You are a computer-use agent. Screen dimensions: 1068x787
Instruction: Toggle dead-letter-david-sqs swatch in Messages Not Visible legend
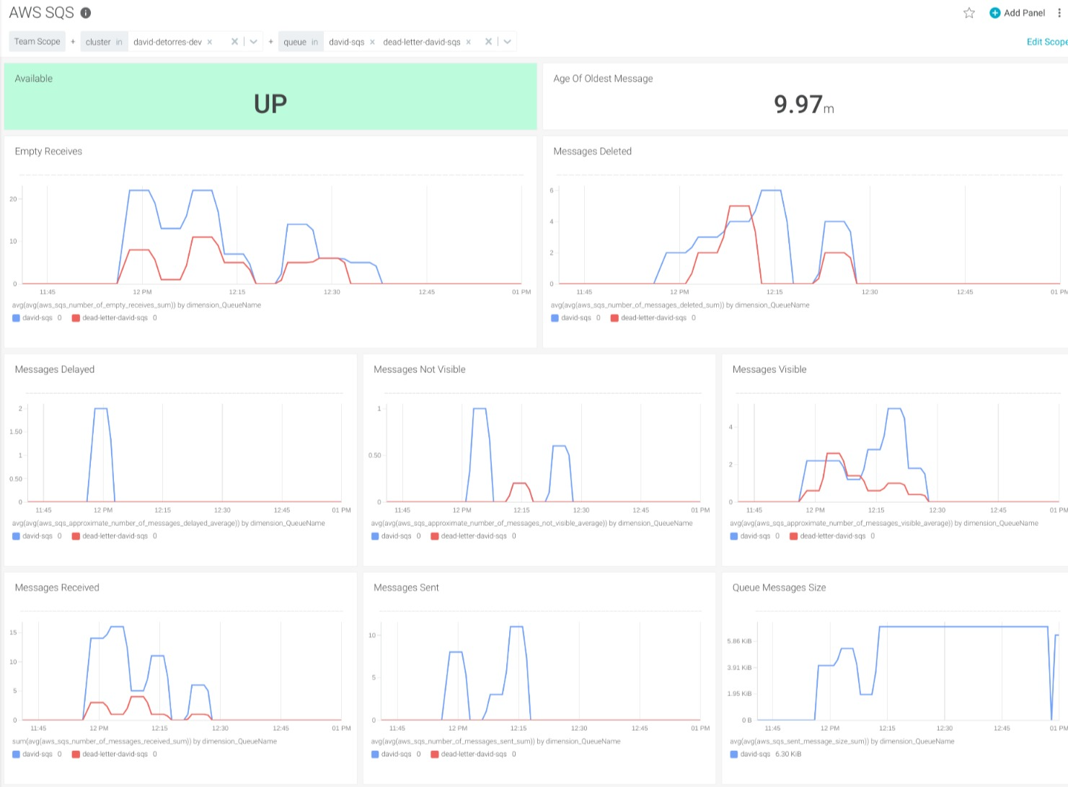click(435, 536)
